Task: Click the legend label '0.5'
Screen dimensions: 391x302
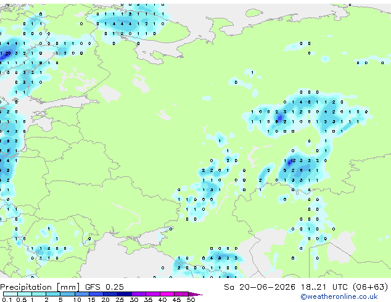Action: click(22, 300)
